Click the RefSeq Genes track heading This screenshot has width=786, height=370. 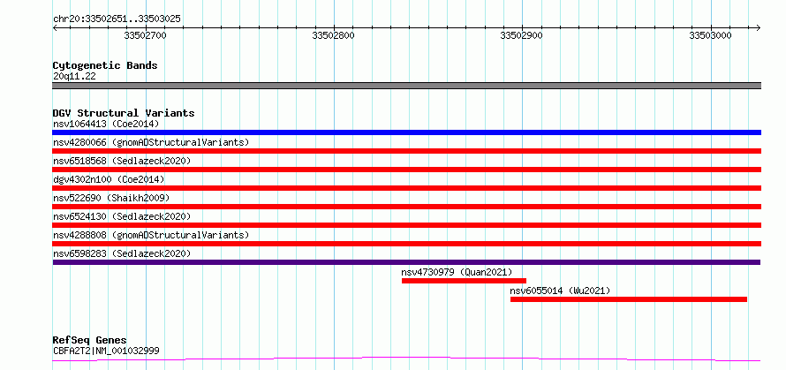point(90,340)
